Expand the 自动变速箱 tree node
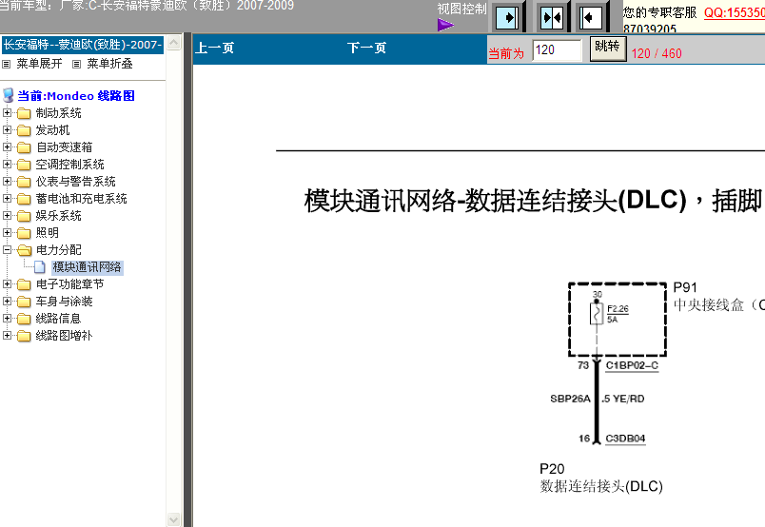Viewport: 765px width, 527px height. pyautogui.click(x=7, y=146)
